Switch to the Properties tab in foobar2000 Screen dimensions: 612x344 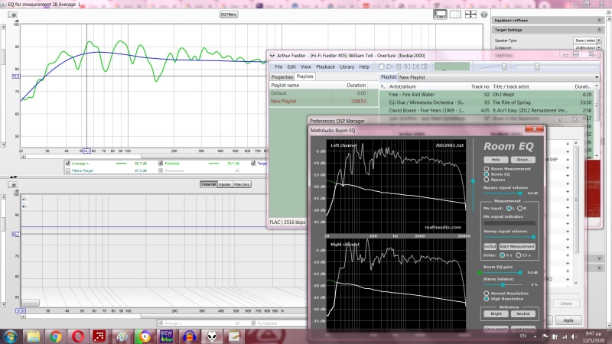(282, 77)
